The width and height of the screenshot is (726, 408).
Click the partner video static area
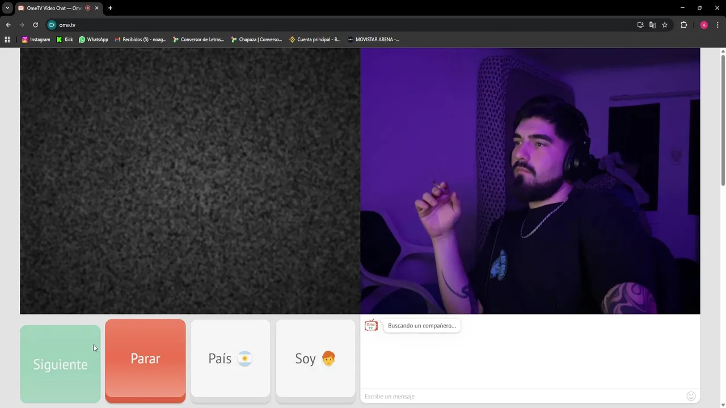(190, 181)
